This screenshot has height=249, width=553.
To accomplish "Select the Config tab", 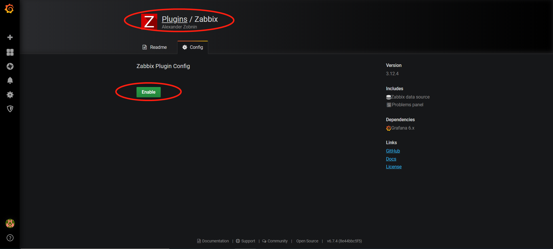I will coord(193,47).
